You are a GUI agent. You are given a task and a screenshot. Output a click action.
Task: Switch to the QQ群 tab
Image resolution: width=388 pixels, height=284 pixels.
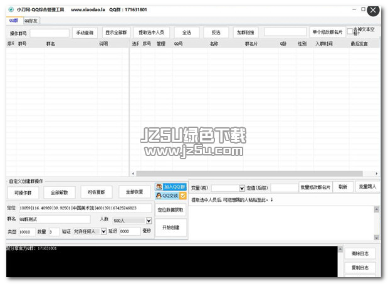coord(14,21)
